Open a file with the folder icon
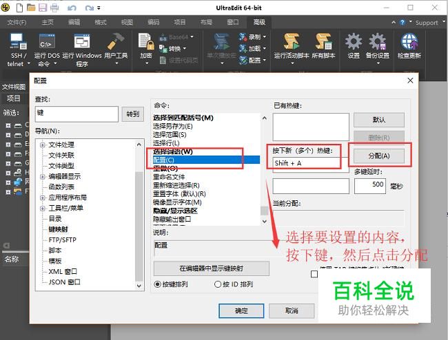Image resolution: width=448 pixels, height=340 pixels. tap(31, 8)
